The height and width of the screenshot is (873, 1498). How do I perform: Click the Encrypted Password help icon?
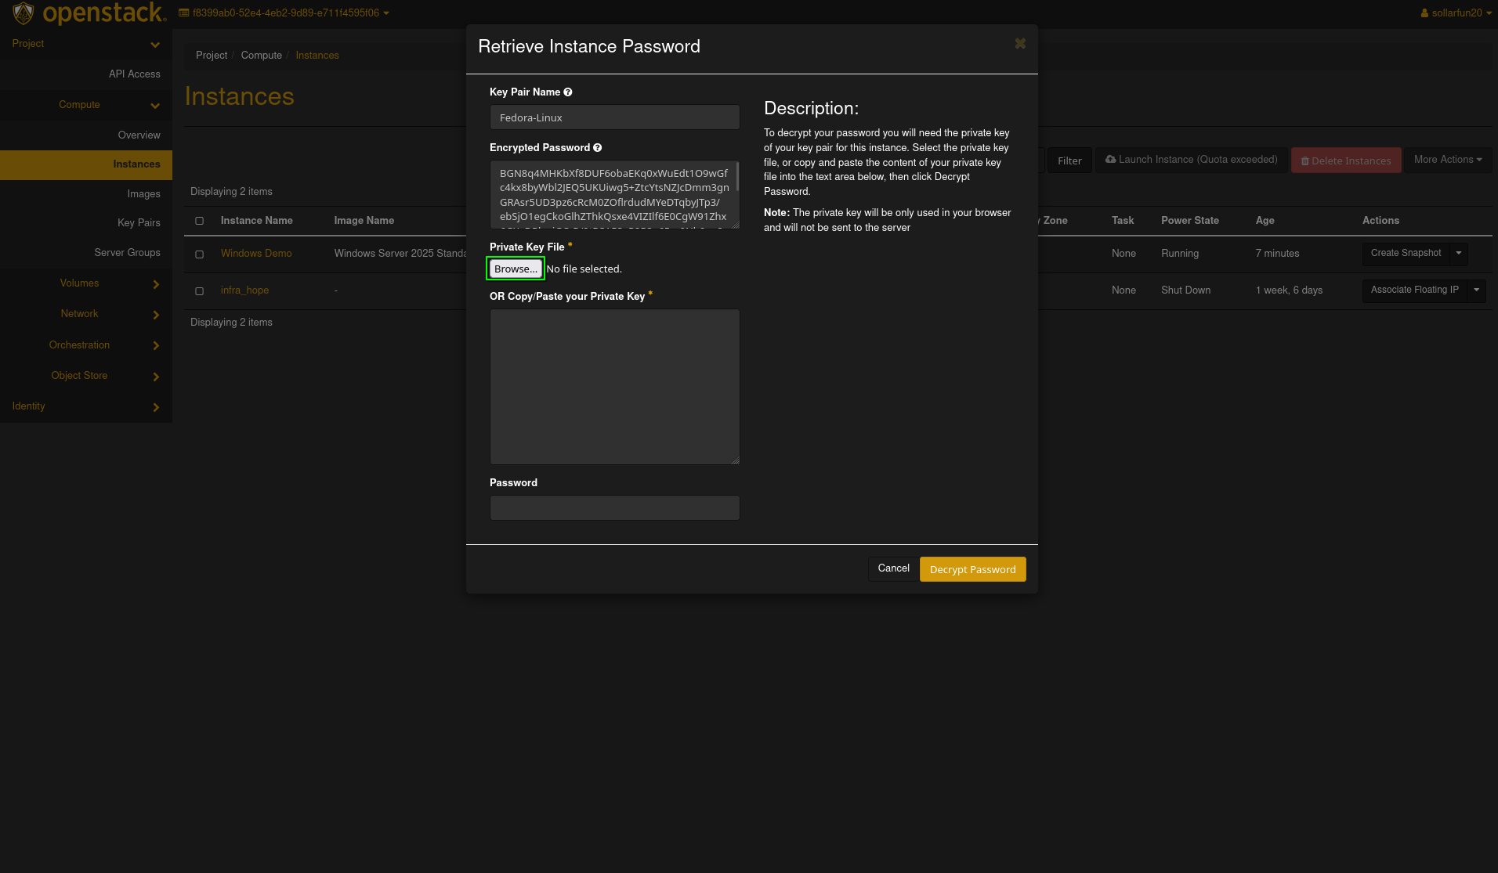pyautogui.click(x=598, y=148)
